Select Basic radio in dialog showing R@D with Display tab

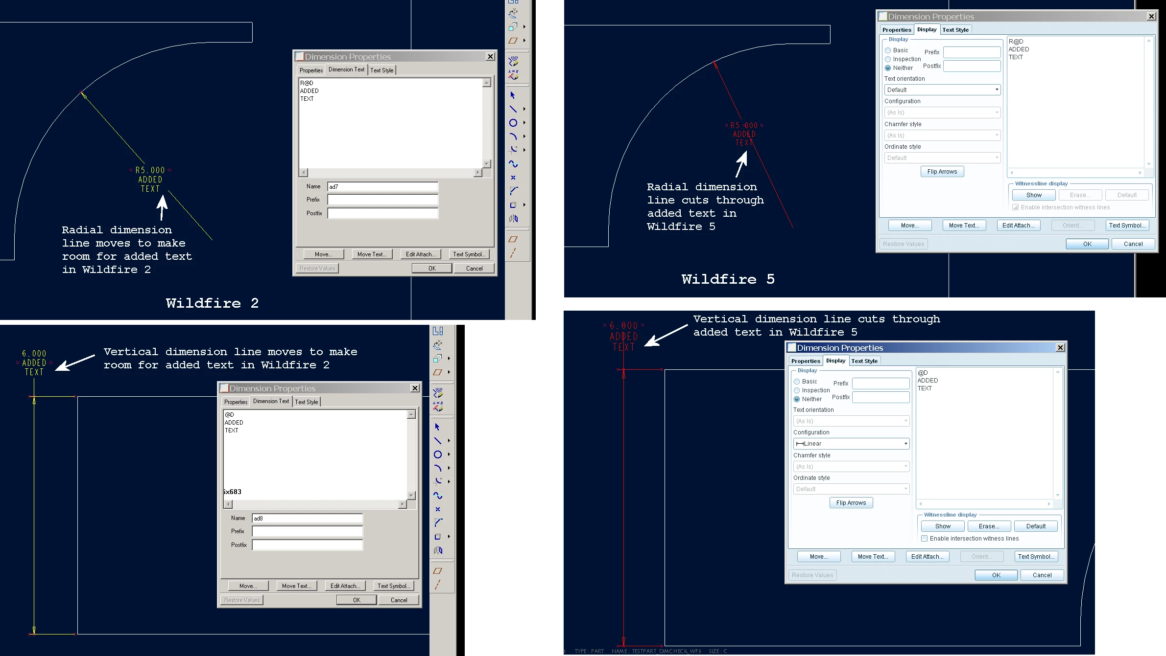point(888,50)
